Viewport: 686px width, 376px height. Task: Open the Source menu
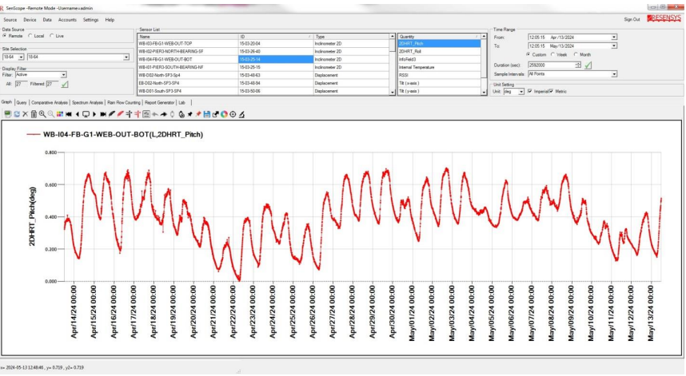[x=10, y=20]
